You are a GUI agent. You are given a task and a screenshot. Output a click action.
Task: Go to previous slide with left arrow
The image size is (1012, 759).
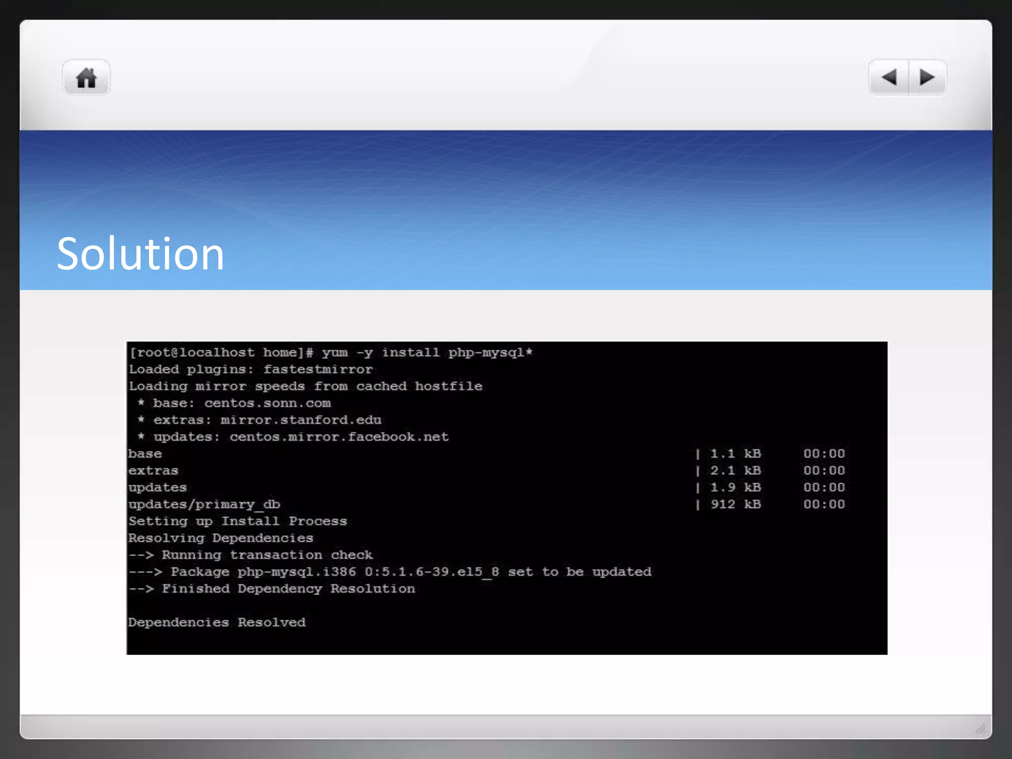coord(889,78)
